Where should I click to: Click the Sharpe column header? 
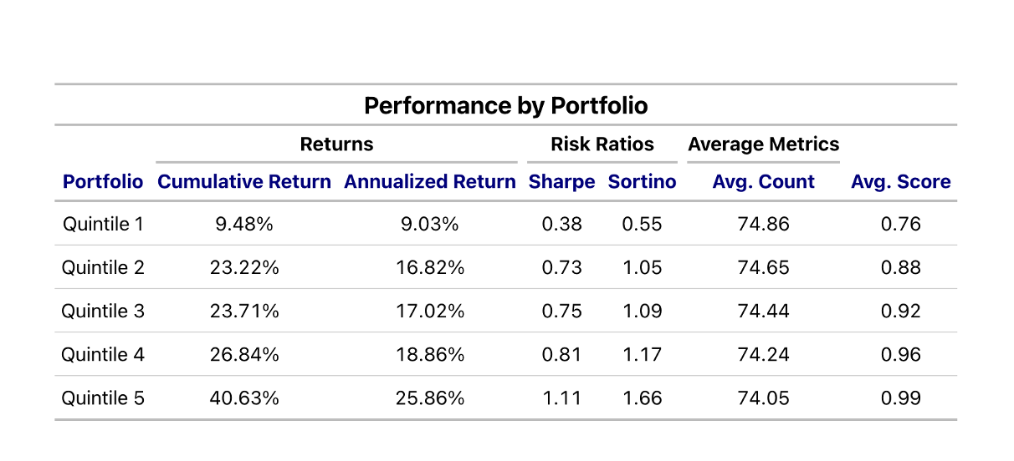coord(561,182)
